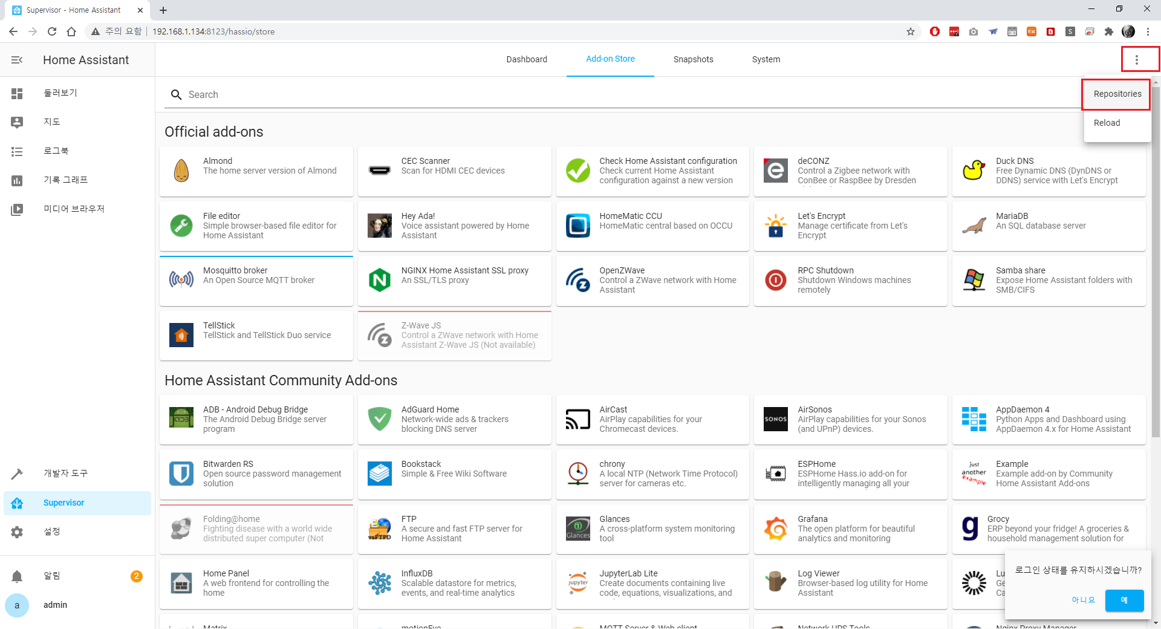The image size is (1161, 629).
Task: Open the chrony add-on title
Action: point(612,464)
